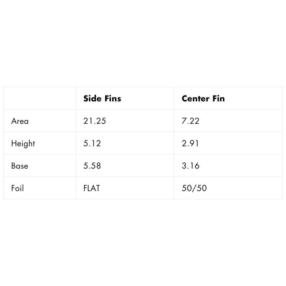286x286 pixels.
Task: Select the FLAT foil cell
Action: [92, 188]
